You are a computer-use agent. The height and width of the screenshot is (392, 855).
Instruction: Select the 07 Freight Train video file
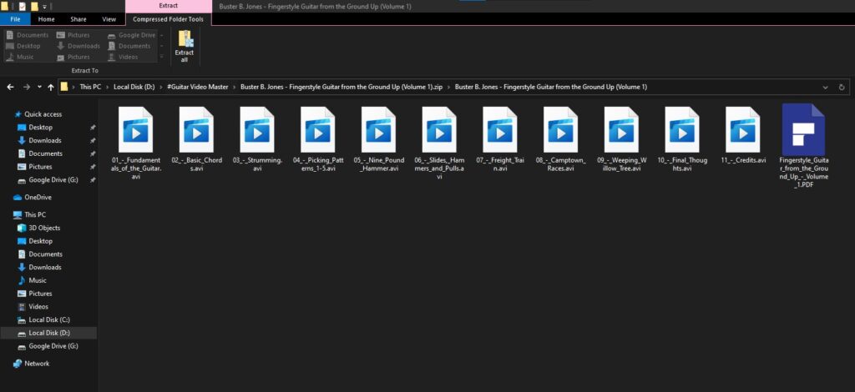(499, 132)
